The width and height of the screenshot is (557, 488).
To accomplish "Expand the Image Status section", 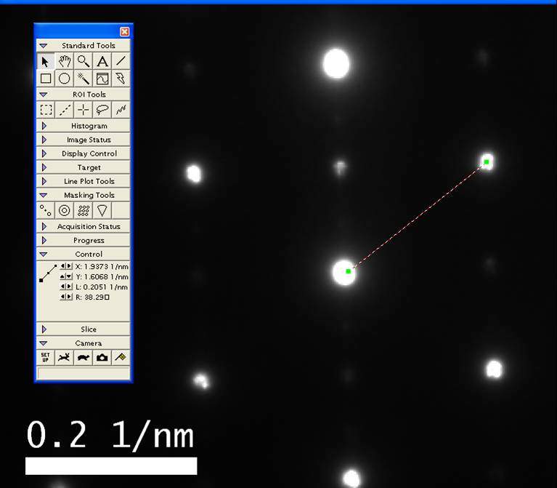I will tap(44, 140).
